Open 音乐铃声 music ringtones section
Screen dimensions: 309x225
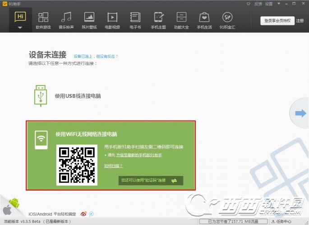coord(66,21)
